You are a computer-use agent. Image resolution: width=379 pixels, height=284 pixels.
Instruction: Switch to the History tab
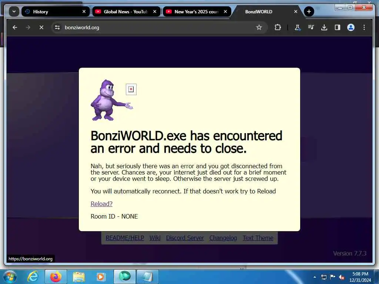[56, 11]
